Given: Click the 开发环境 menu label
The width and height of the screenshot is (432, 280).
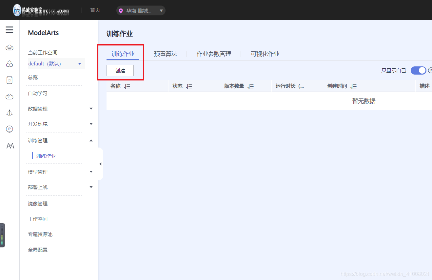Looking at the screenshot, I should (x=38, y=124).
